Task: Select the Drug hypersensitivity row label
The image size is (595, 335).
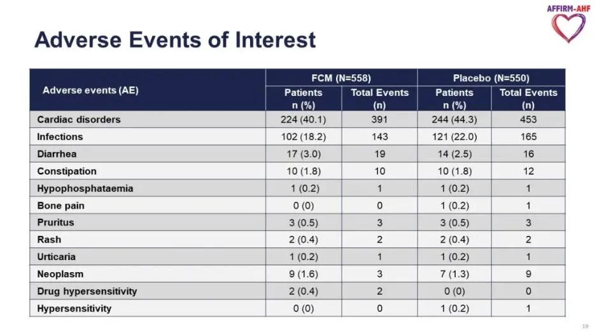Action: 87,291
